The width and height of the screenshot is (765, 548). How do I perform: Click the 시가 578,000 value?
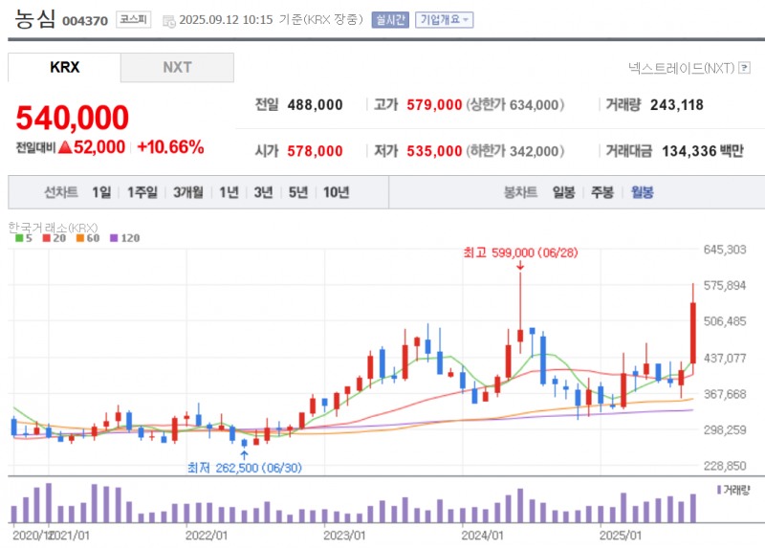[315, 151]
